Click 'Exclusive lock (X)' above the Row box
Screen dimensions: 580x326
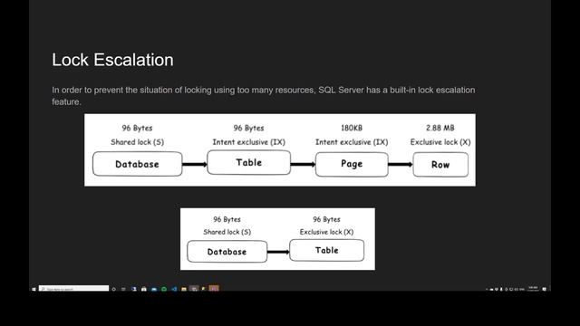tap(440, 142)
